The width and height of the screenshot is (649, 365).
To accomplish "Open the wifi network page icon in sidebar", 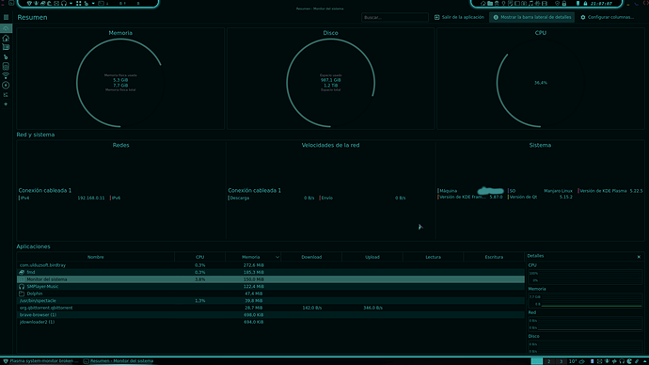I will tap(6, 76).
